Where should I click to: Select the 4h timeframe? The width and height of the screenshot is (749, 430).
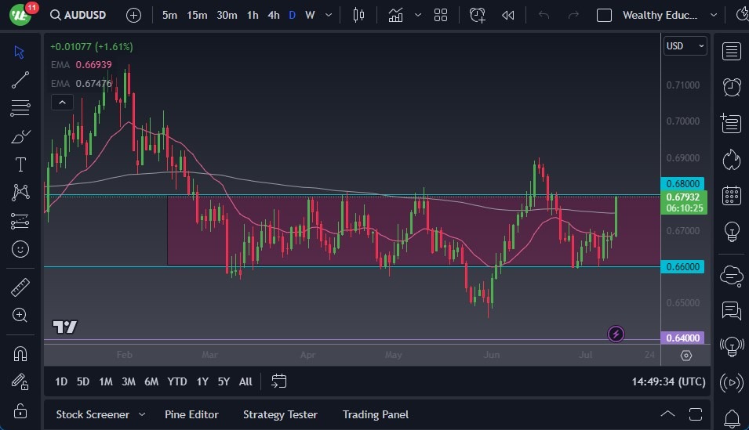(273, 15)
